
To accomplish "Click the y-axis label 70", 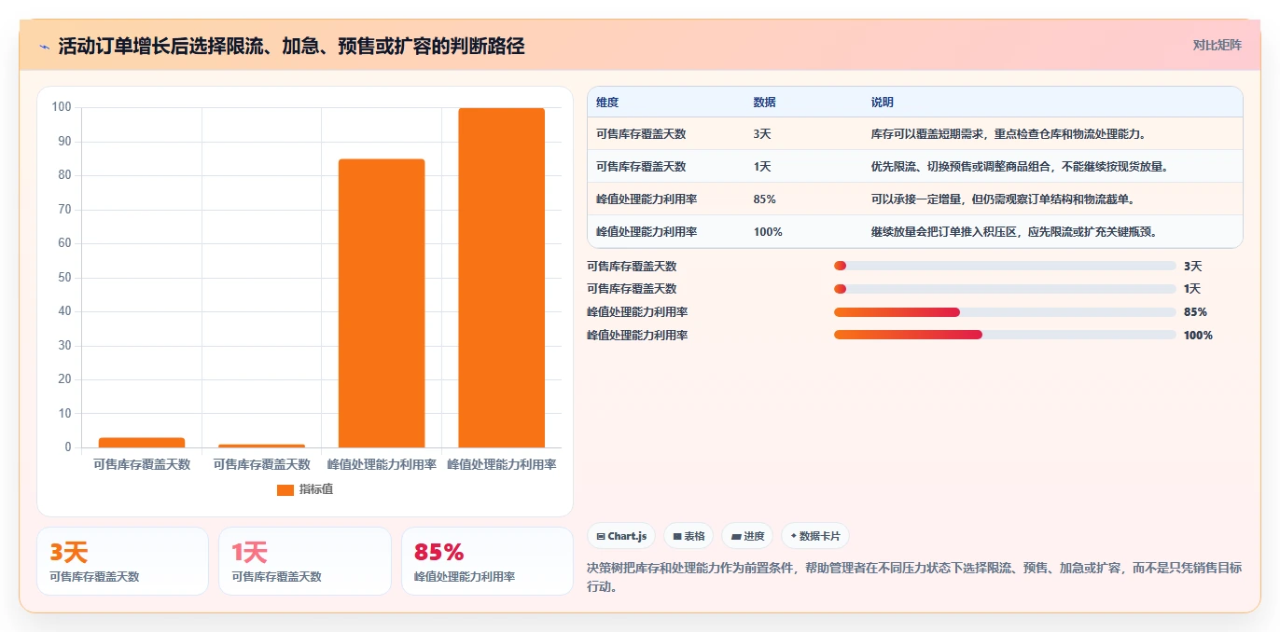I will (64, 210).
